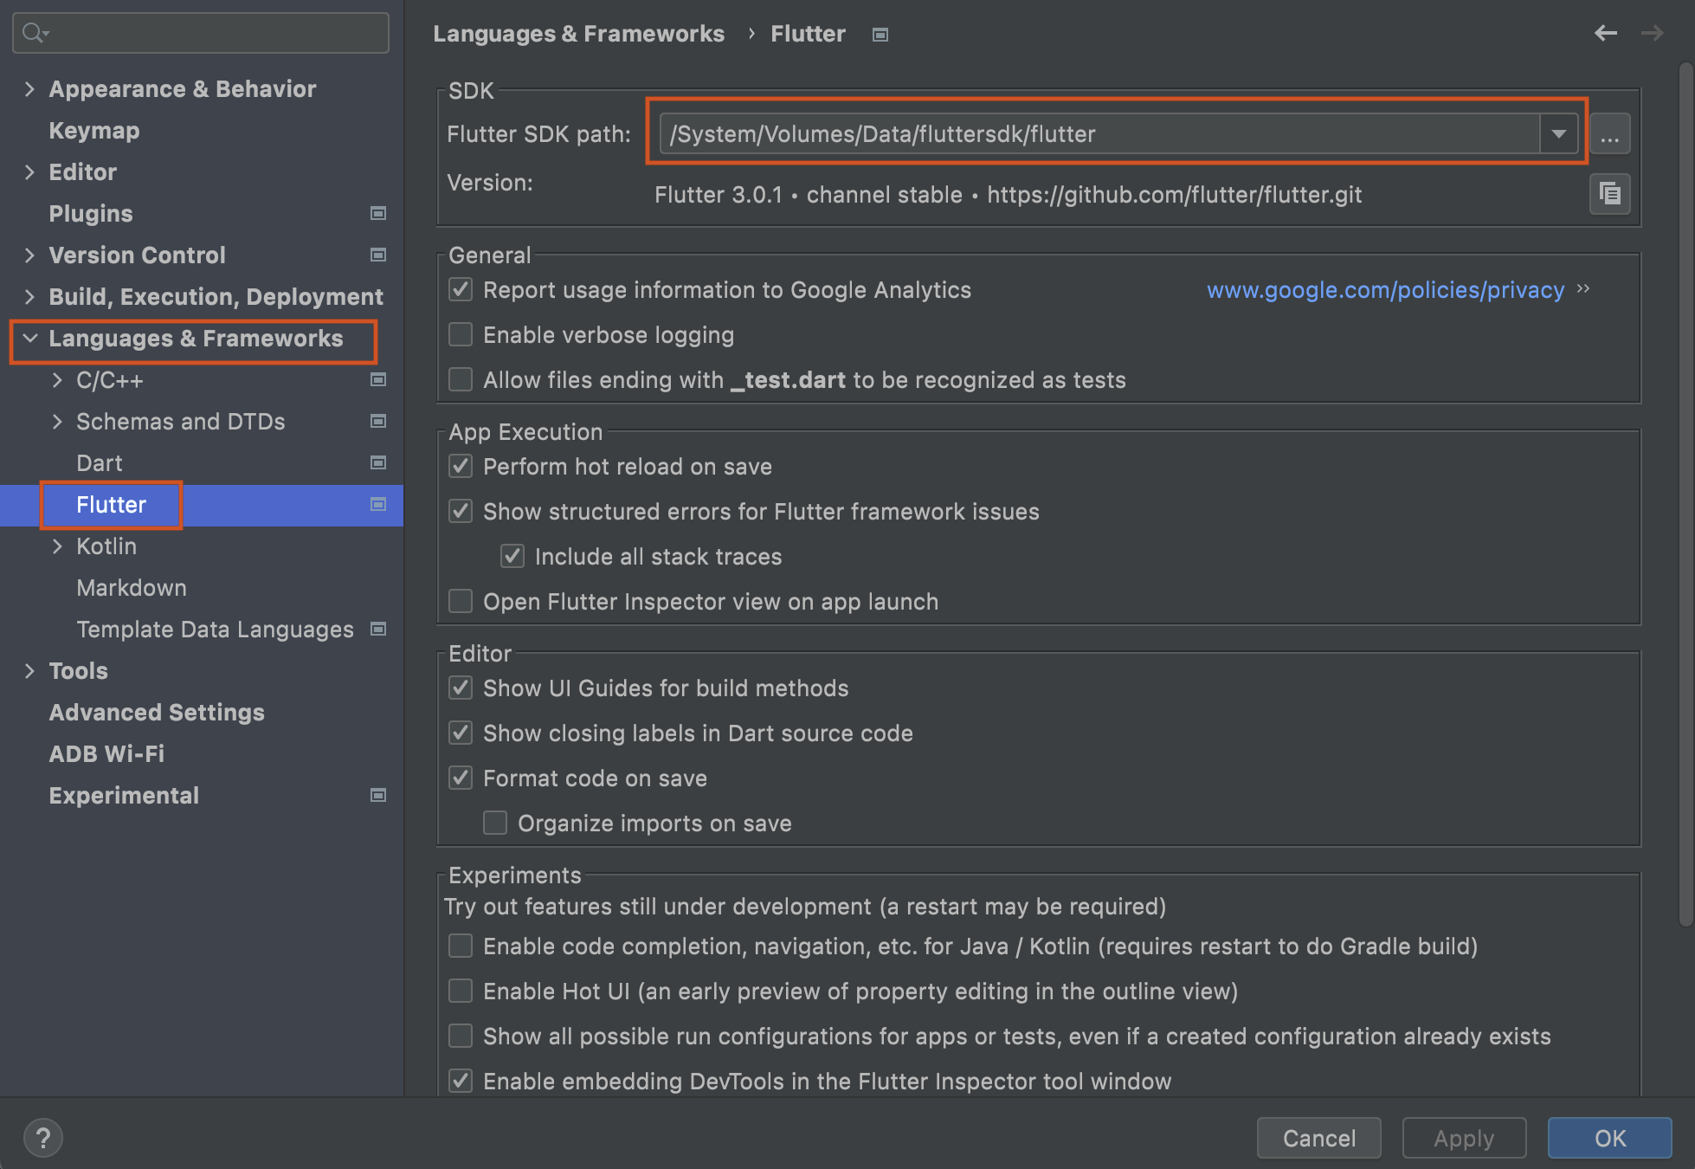Go forward using the right arrow icon
This screenshot has width=1695, height=1169.
[1652, 33]
